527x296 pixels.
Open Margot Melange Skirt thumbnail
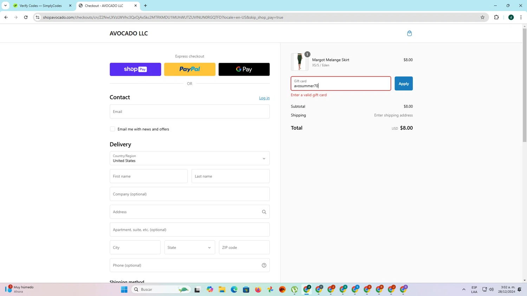point(300,62)
